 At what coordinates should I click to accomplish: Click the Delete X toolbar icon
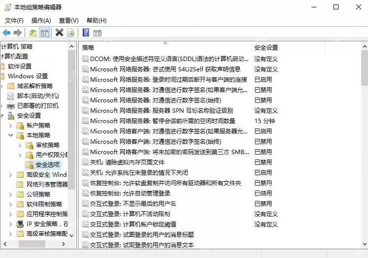pos(60,32)
